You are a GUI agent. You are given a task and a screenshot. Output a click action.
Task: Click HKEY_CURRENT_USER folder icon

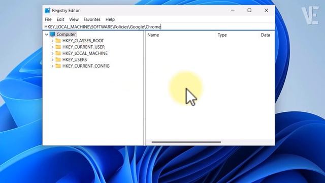pyautogui.click(x=58, y=47)
